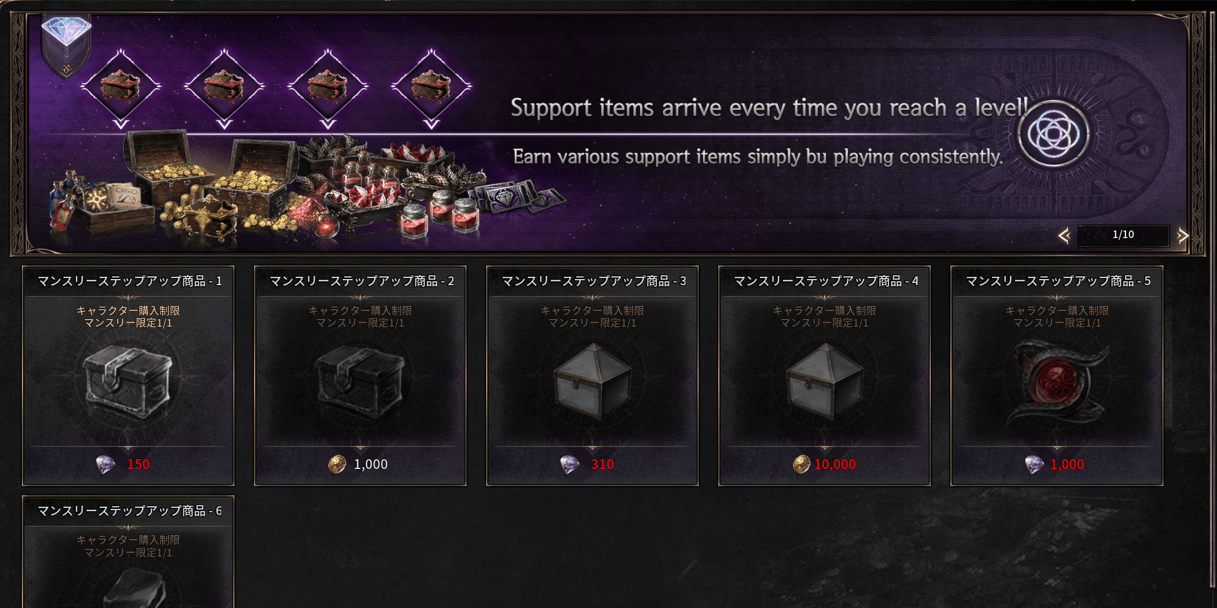Expand the 商品 - 1 details via small chevron under title
The height and width of the screenshot is (608, 1217).
[128, 296]
